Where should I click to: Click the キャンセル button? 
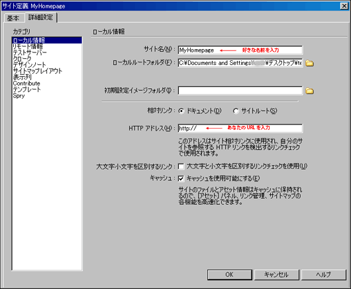(x=276, y=274)
